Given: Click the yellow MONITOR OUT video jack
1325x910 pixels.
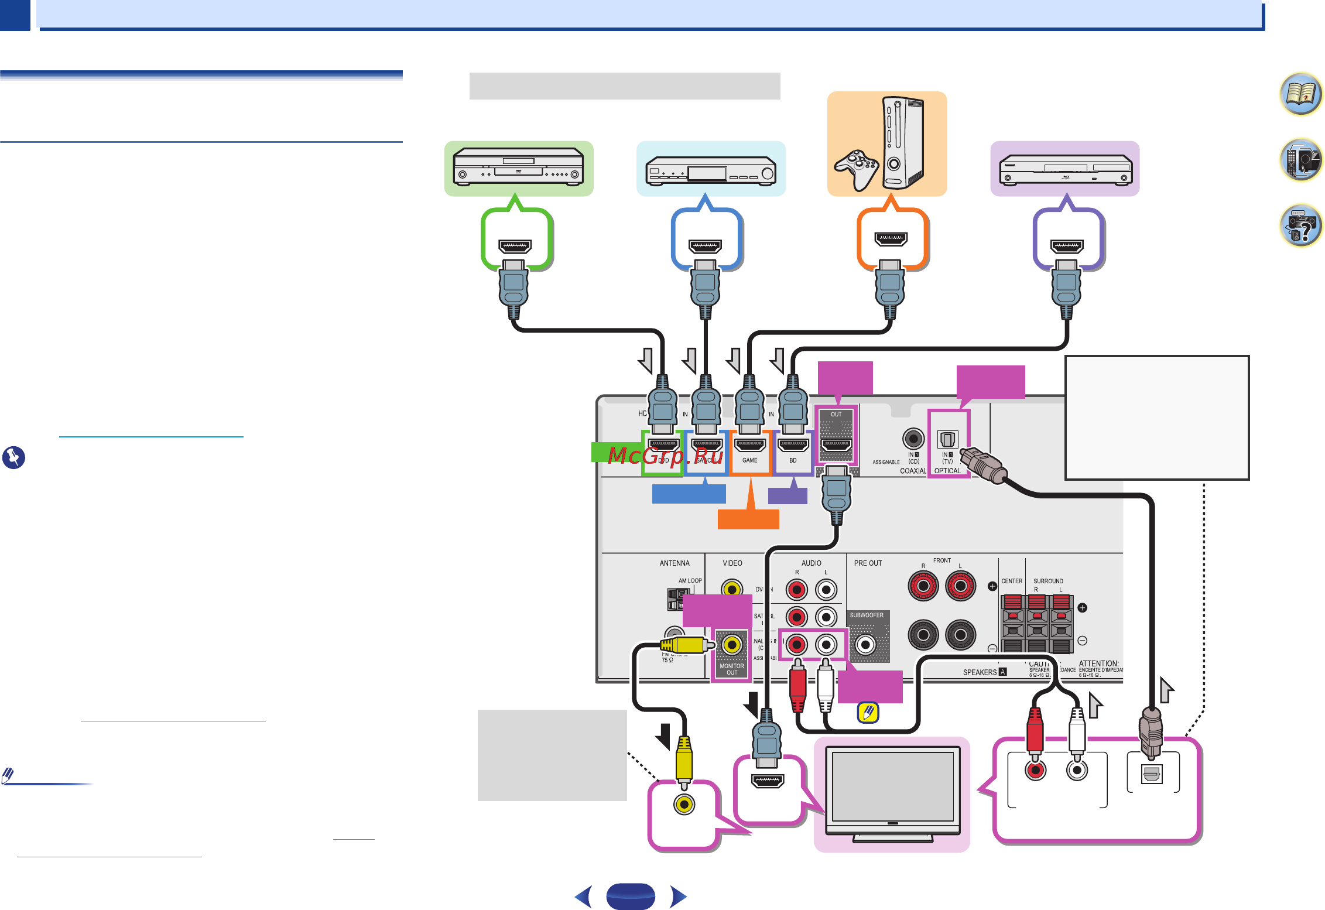Looking at the screenshot, I should (x=731, y=645).
